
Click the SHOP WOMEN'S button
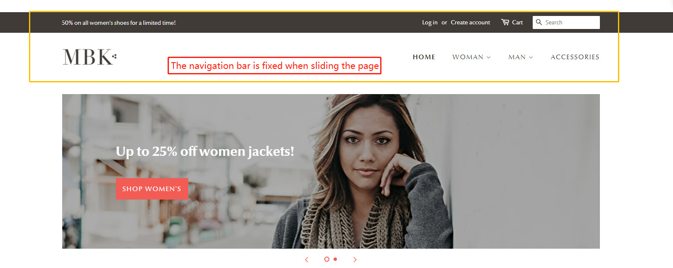152,189
